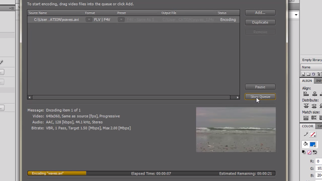The width and height of the screenshot is (322, 181).
Task: Click the waves video preview thumbnail
Action: coord(236,130)
